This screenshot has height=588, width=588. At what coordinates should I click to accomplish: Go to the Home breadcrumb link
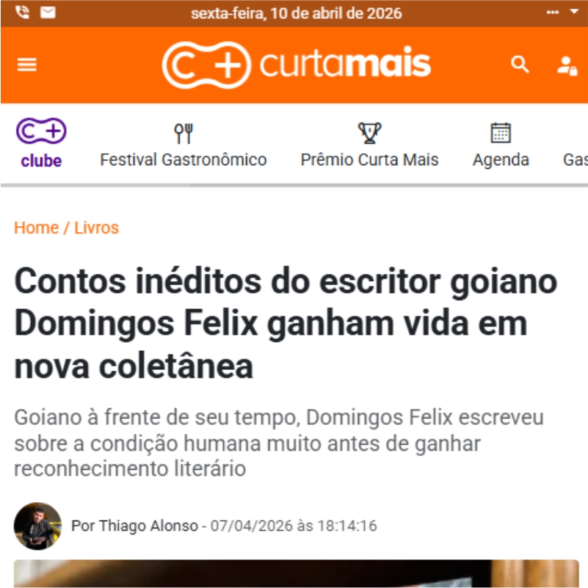coord(37,228)
